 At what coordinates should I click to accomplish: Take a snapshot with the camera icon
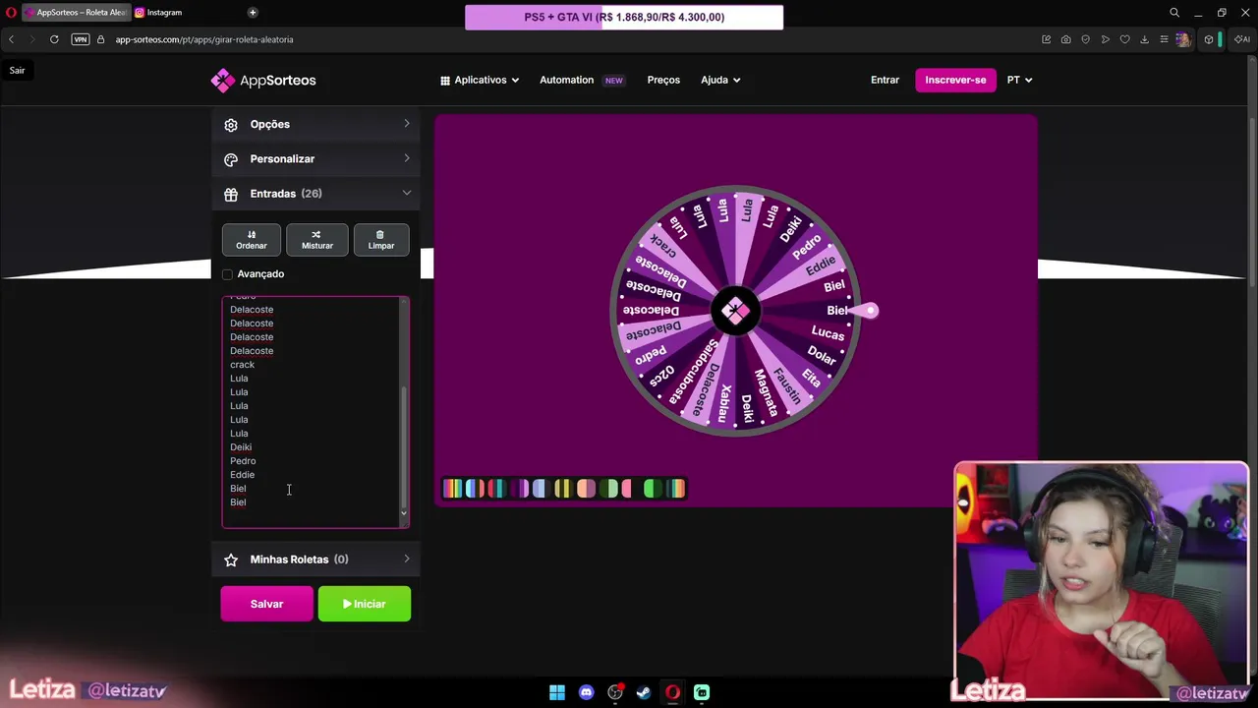pyautogui.click(x=1066, y=39)
